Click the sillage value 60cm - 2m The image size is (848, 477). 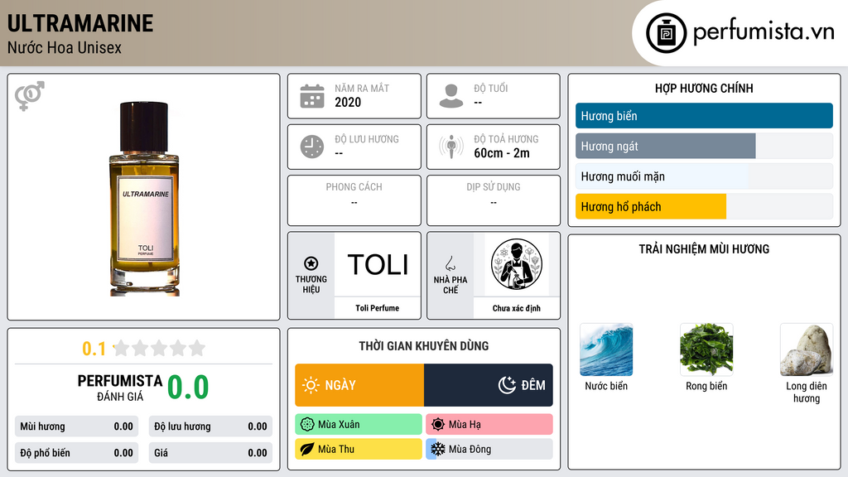pos(502,153)
